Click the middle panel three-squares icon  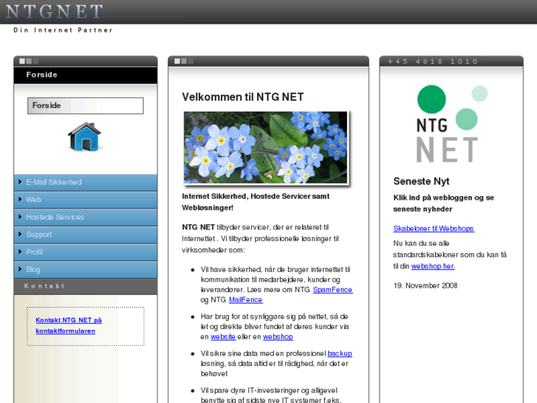coord(184,61)
